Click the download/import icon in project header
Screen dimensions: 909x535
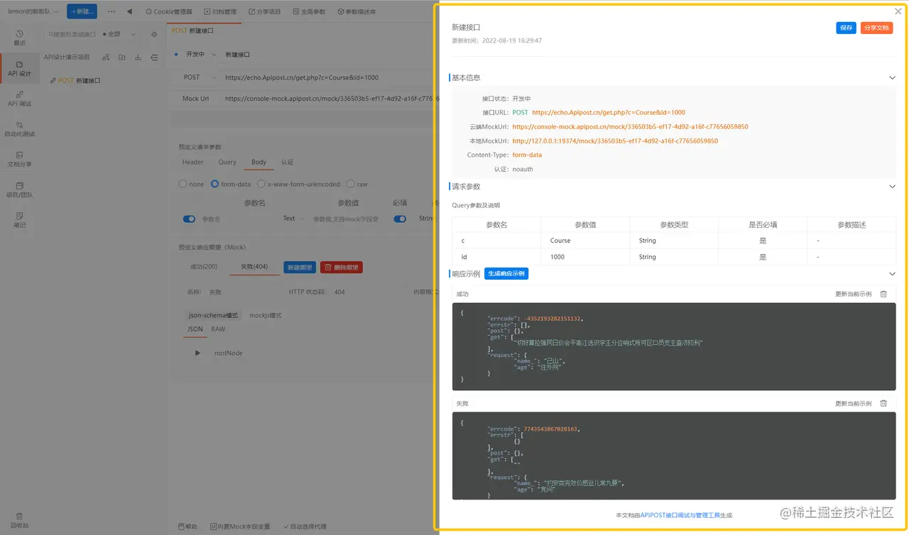pyautogui.click(x=138, y=57)
